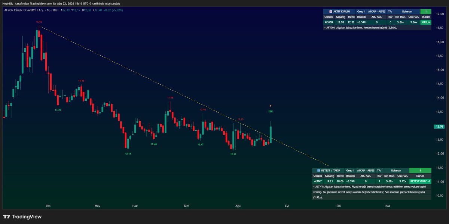
Task: Click the May month label on time axis
Action: 98,205
